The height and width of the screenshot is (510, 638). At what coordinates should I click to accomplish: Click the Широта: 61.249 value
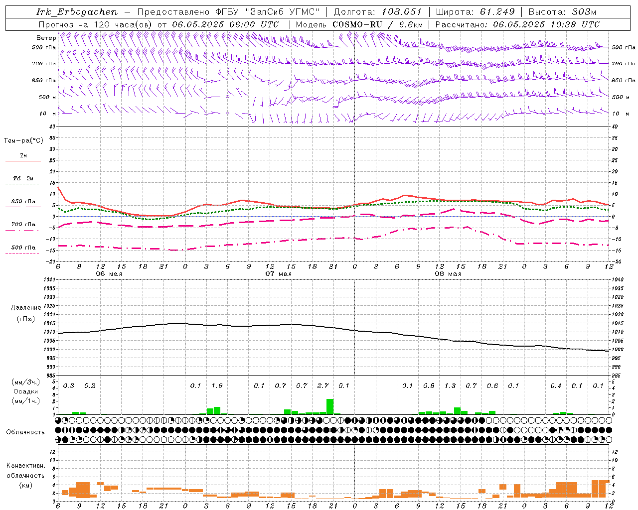tap(475, 12)
